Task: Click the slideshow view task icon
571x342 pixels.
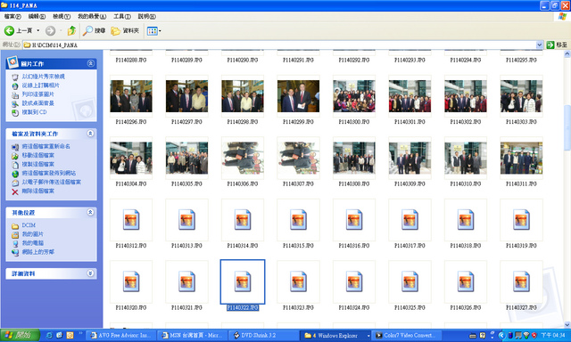Action: [x=15, y=77]
